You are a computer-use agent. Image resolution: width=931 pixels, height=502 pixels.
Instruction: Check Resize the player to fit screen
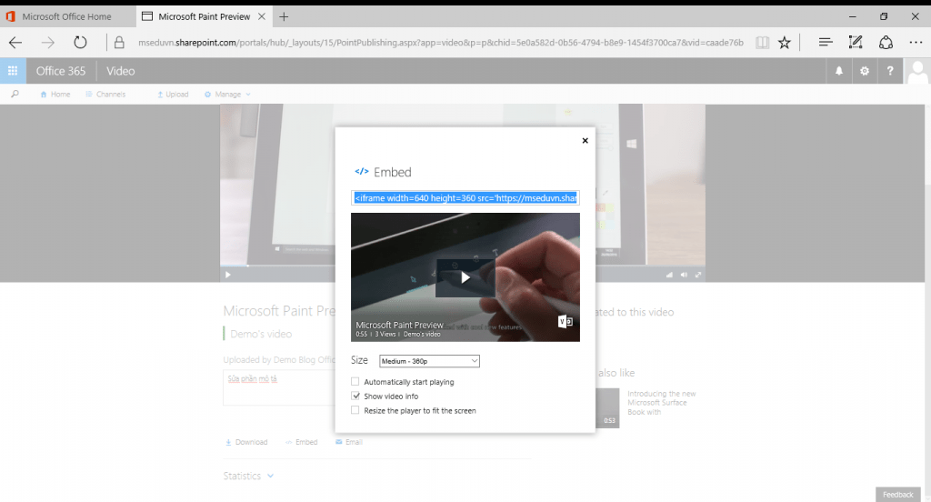pyautogui.click(x=355, y=410)
